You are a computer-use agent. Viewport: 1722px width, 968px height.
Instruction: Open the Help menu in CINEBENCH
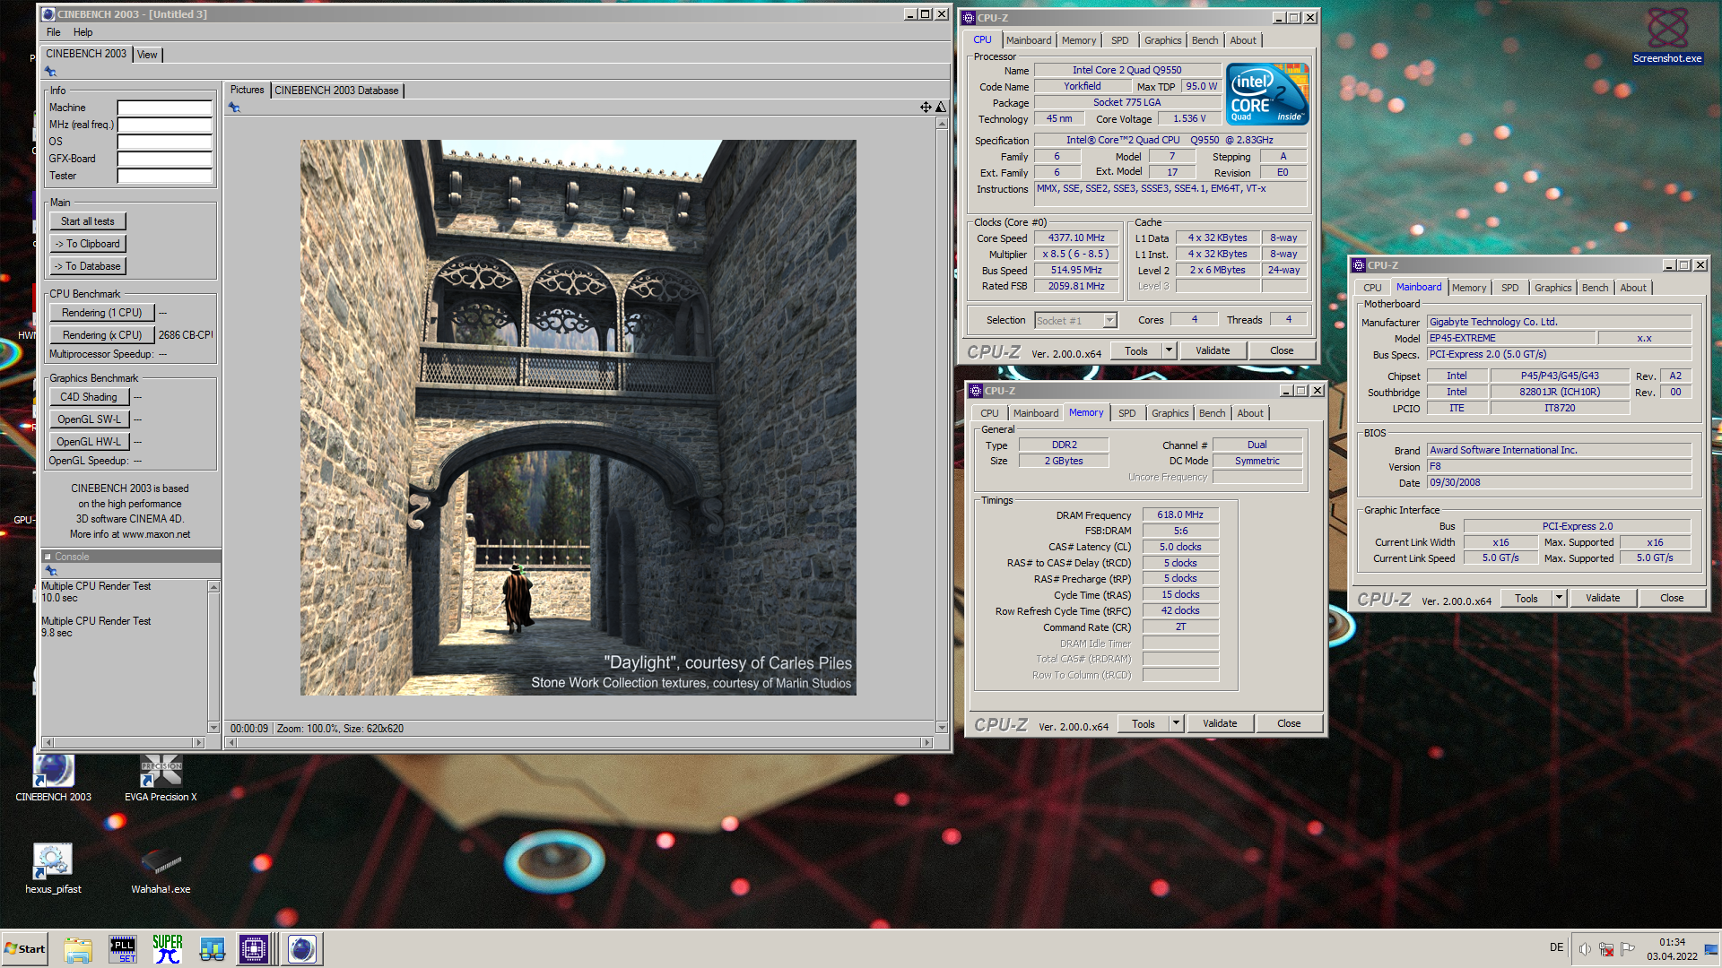pos(83,32)
